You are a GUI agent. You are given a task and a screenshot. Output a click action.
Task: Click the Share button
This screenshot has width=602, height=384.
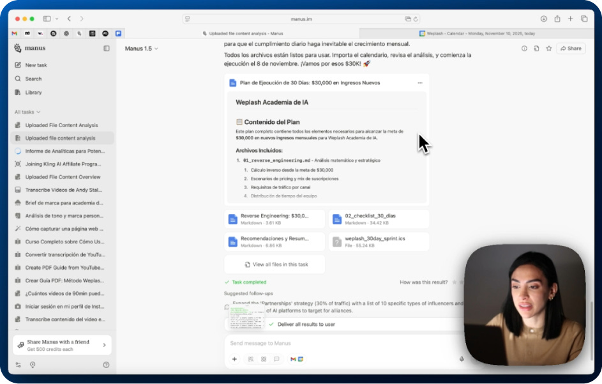click(571, 49)
